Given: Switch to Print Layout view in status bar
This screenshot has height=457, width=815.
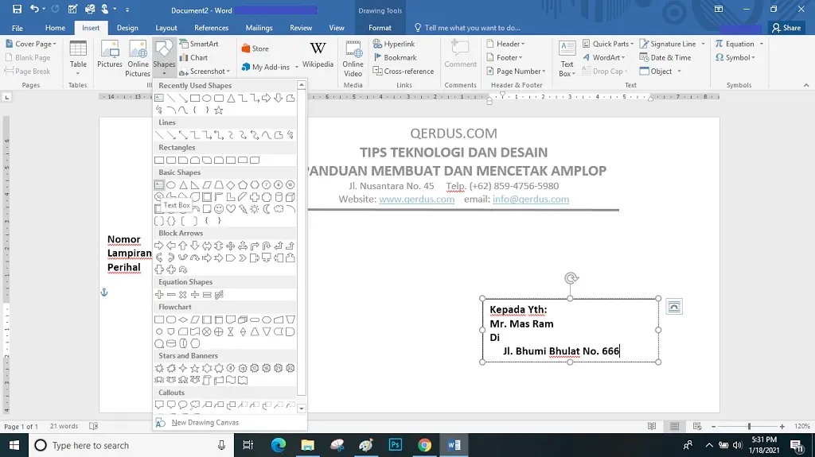Looking at the screenshot, I should point(675,426).
